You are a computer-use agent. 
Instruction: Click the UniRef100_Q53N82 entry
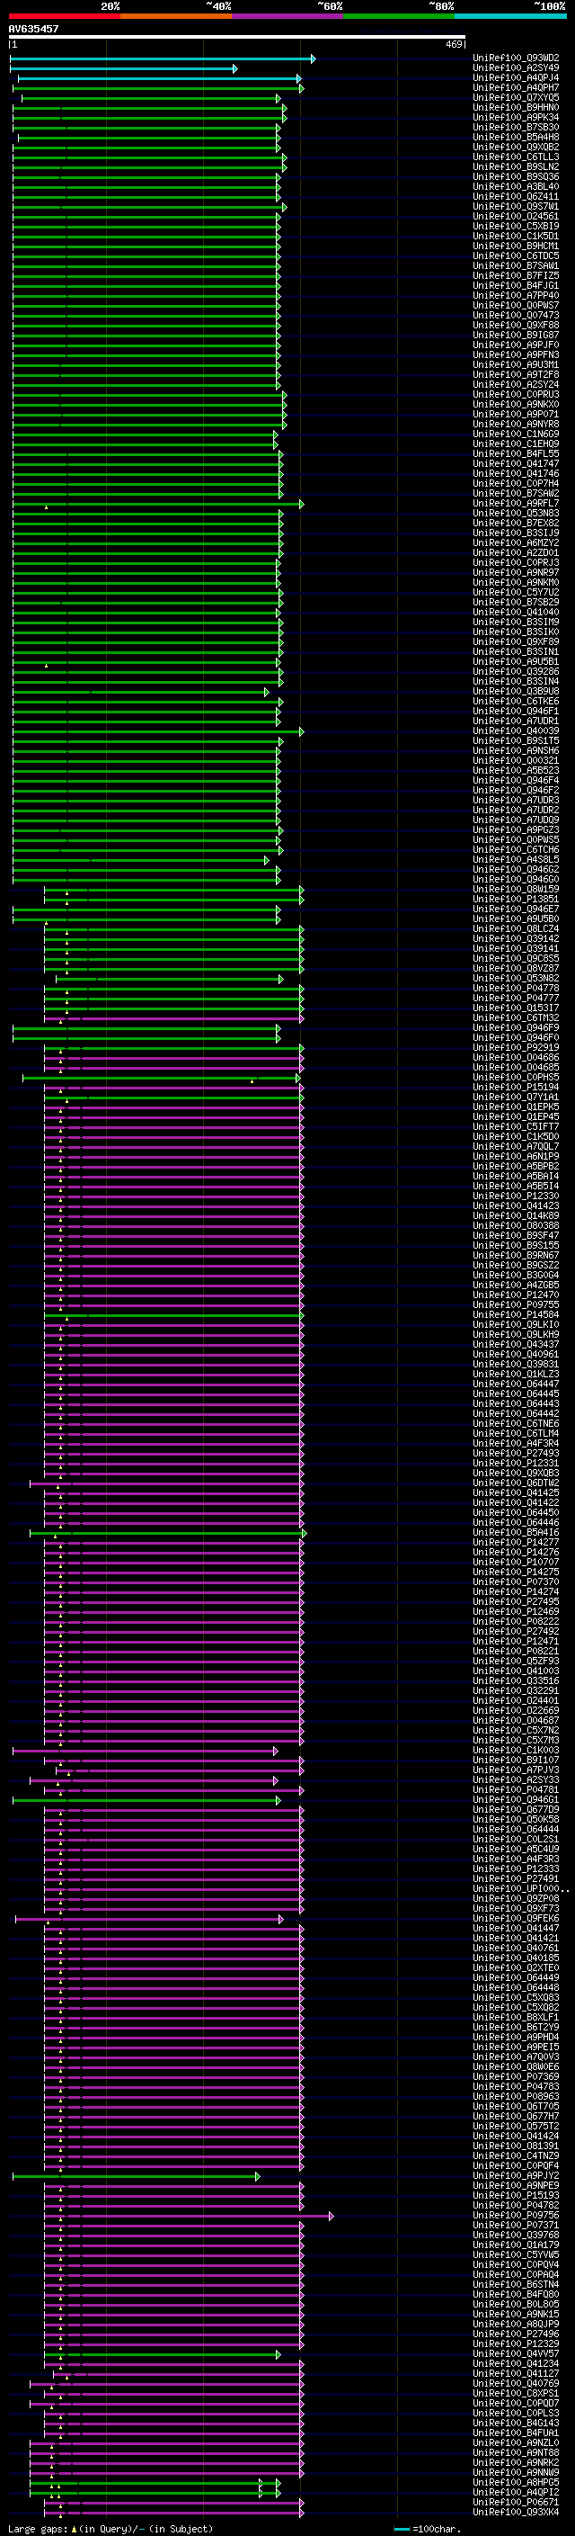[516, 979]
